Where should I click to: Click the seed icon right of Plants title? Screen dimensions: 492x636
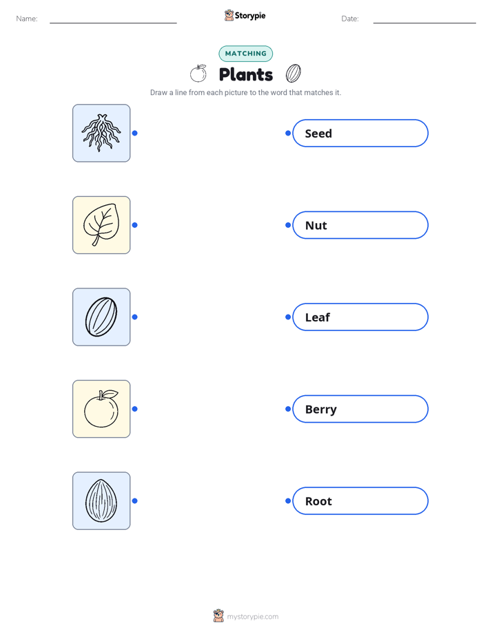click(293, 74)
